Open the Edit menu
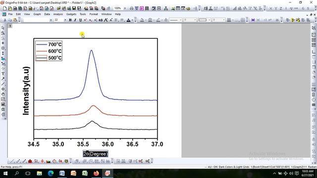Image resolution: width=317 pixels, height=178 pixels. click(18, 14)
